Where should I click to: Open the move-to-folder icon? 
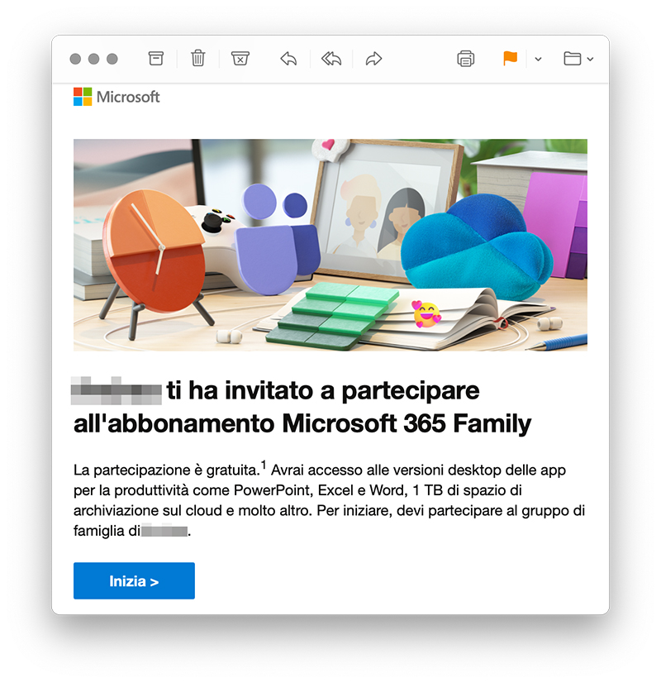[573, 59]
